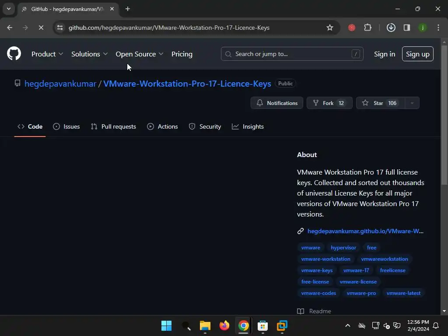Select the vmware-pro topic tag
This screenshot has height=336, width=448.
(x=361, y=293)
